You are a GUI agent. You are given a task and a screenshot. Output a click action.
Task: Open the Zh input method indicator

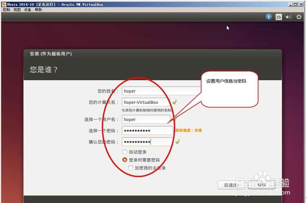pyautogui.click(x=279, y=17)
